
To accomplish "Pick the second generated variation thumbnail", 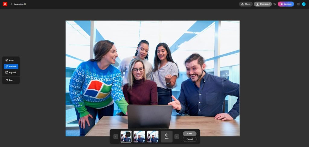I will click(139, 136).
